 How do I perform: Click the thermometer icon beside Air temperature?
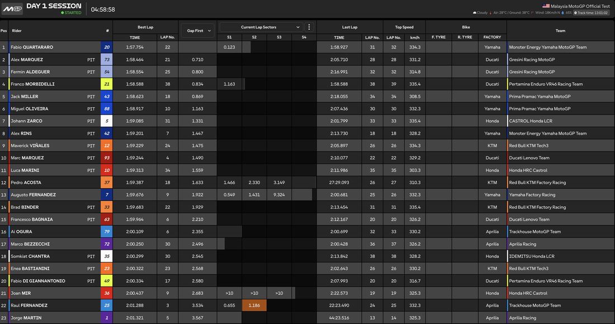click(490, 12)
